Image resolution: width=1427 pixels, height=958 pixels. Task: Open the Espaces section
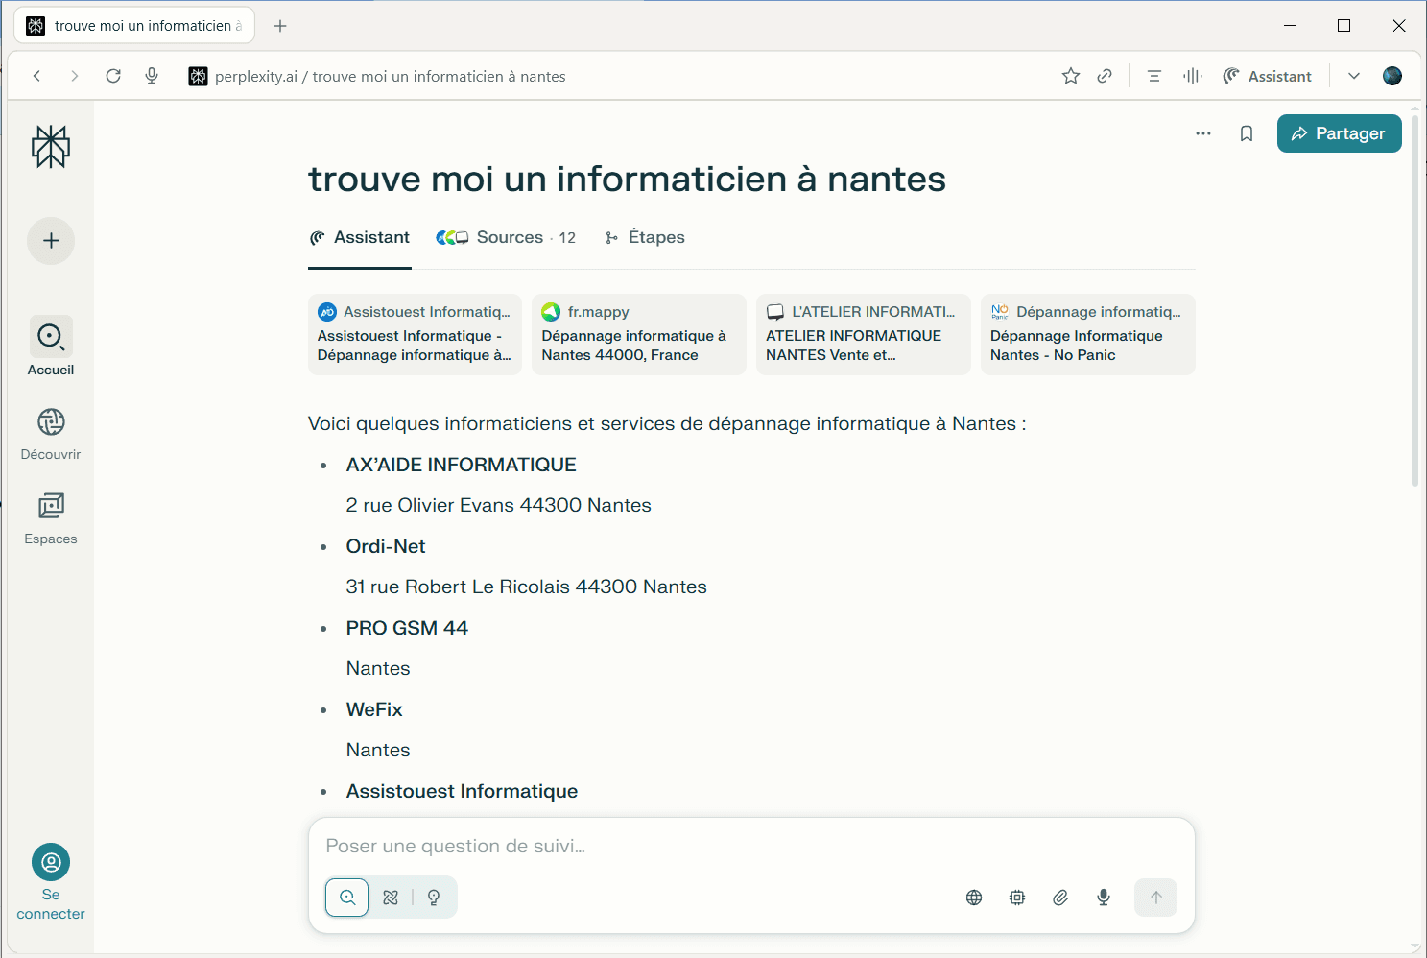coord(51,517)
